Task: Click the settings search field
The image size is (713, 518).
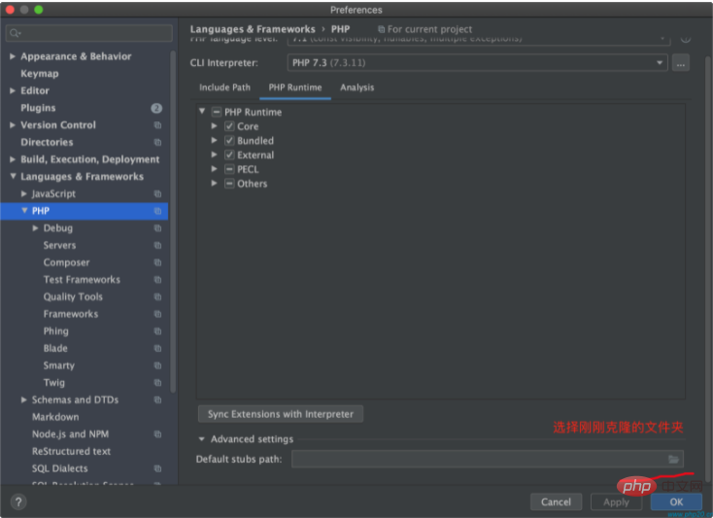Action: 89,33
